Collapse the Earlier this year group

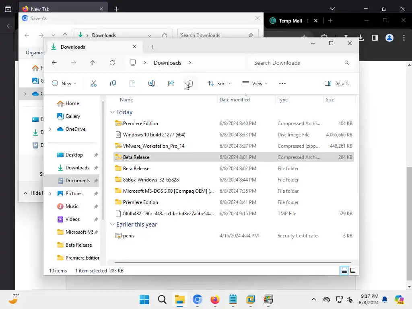pos(112,225)
